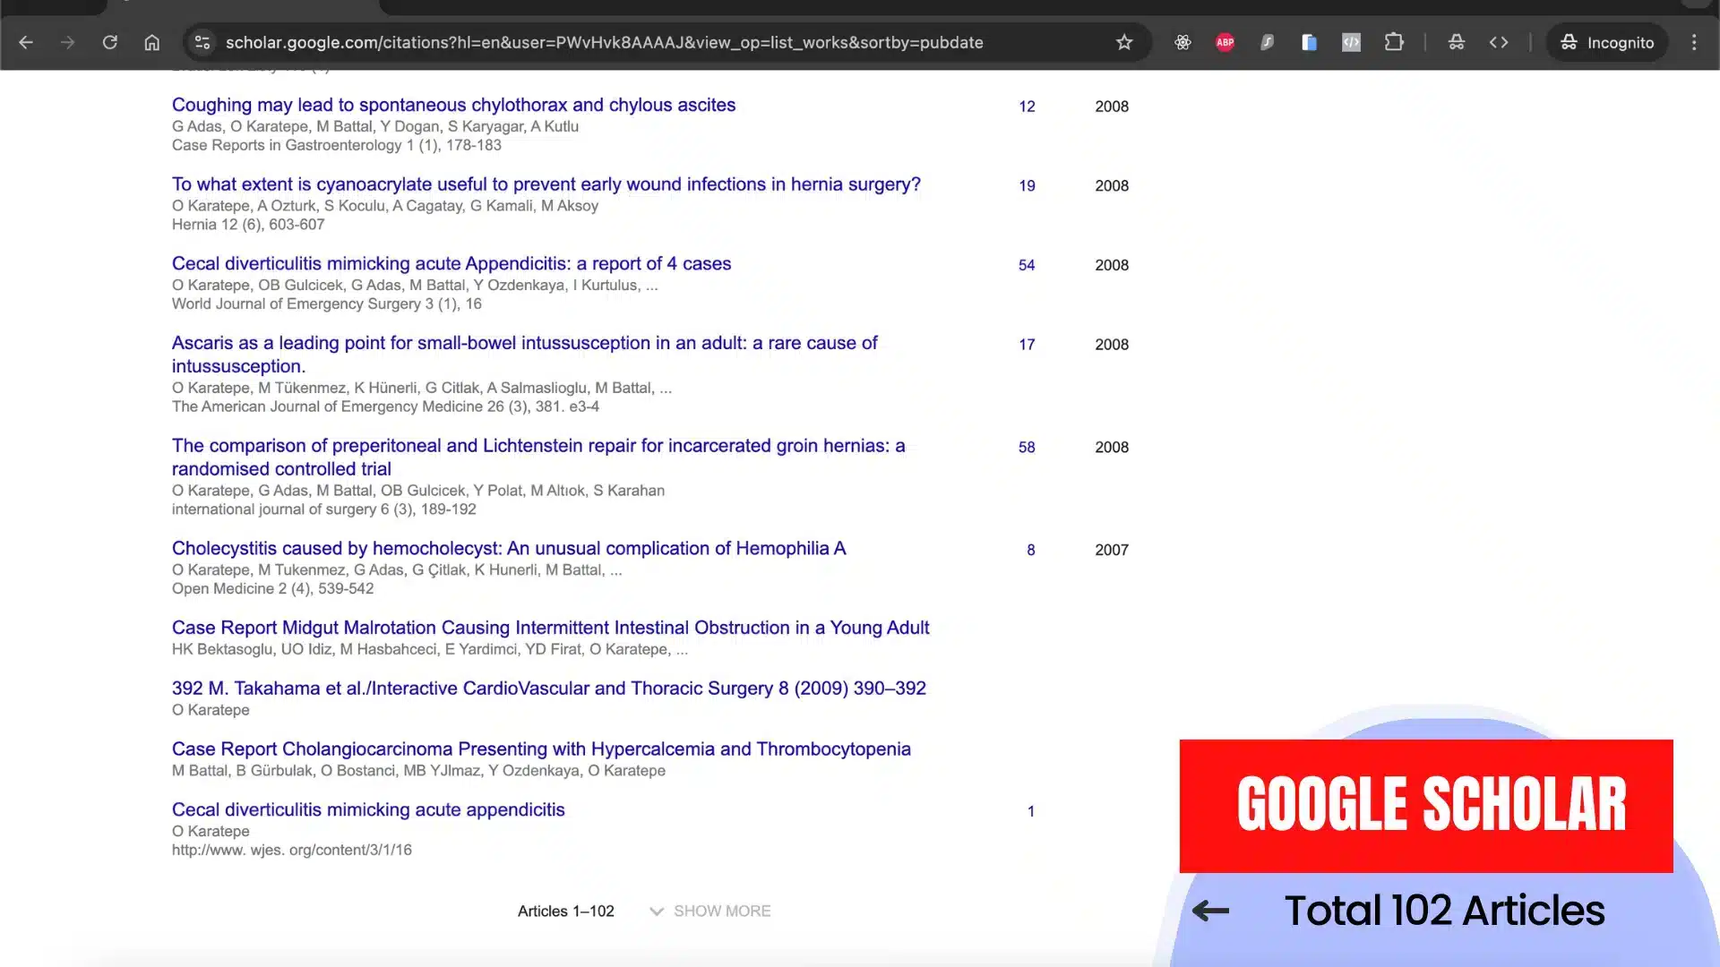Viewport: 1720px width, 967px height.
Task: Navigate back using the back arrow
Action: (x=26, y=42)
